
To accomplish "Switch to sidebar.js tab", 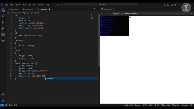I will tap(29, 9).
